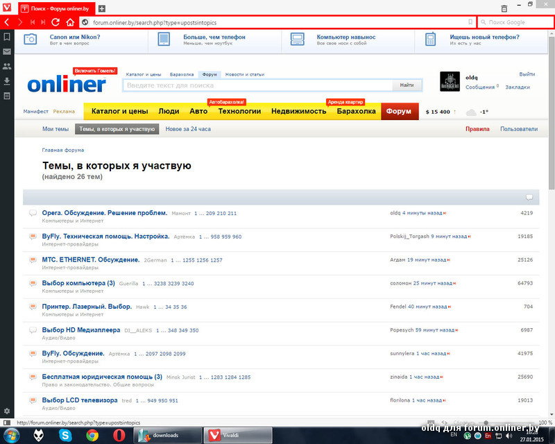Go forward with the forward arrow
Image resolution: width=555 pixels, height=444 pixels.
(20, 22)
